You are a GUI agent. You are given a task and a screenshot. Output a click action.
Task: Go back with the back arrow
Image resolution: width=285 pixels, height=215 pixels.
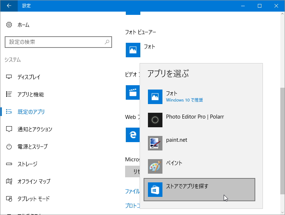tap(9, 6)
